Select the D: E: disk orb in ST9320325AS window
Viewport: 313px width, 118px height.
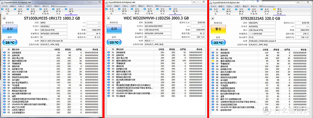236,9
